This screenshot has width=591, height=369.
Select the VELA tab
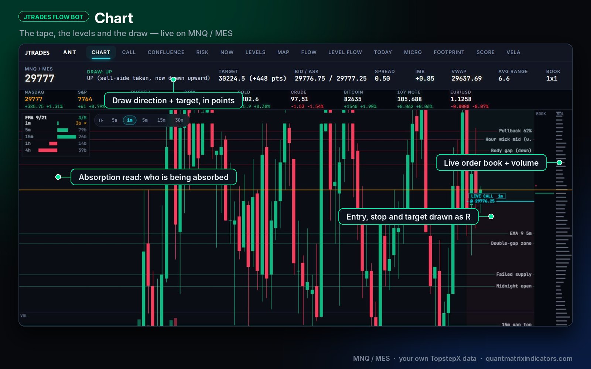click(513, 52)
